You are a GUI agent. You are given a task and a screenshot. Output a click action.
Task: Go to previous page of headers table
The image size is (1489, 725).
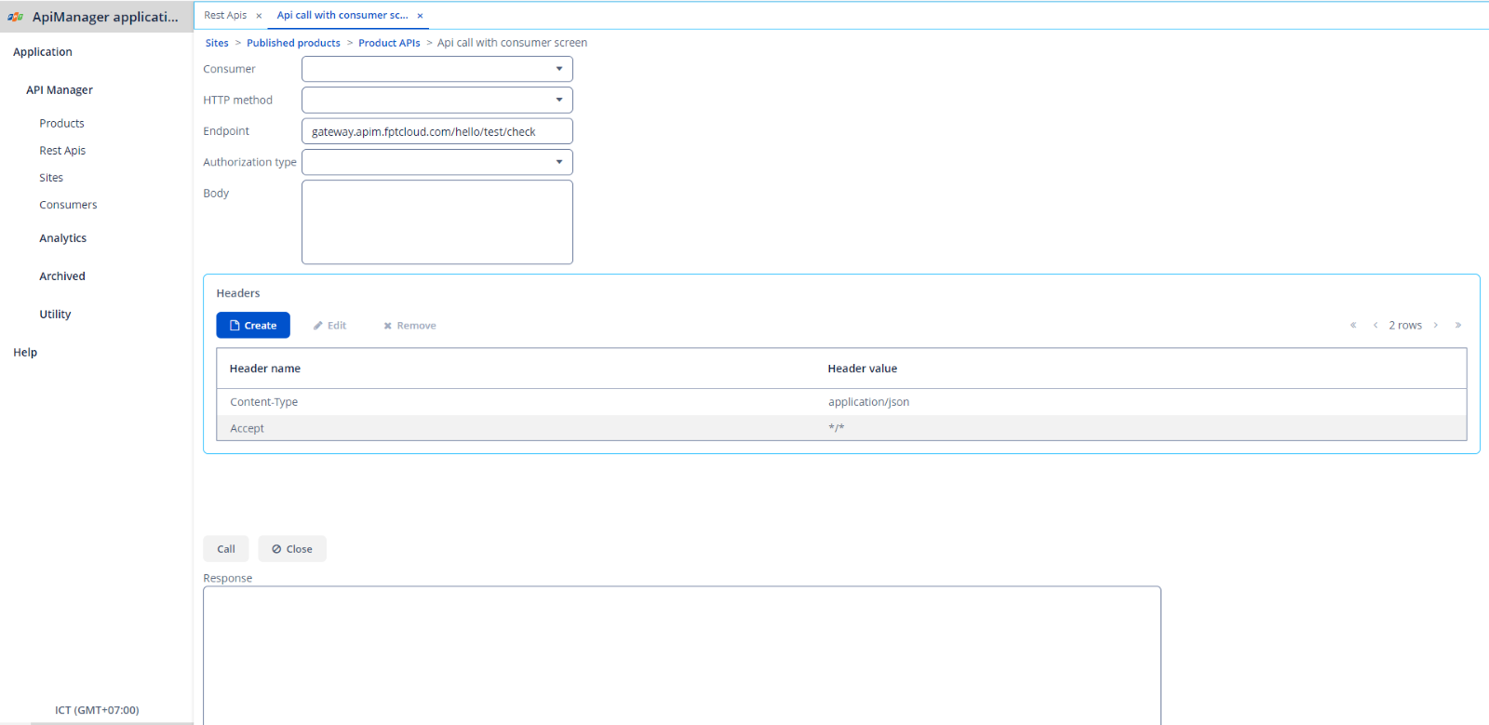(1375, 325)
